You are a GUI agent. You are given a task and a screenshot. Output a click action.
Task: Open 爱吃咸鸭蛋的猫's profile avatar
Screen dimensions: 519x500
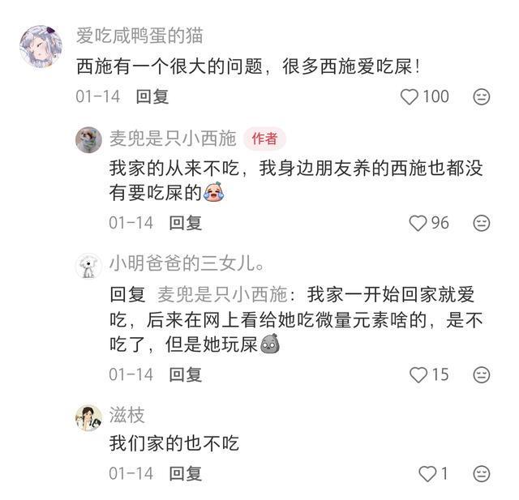[41, 47]
